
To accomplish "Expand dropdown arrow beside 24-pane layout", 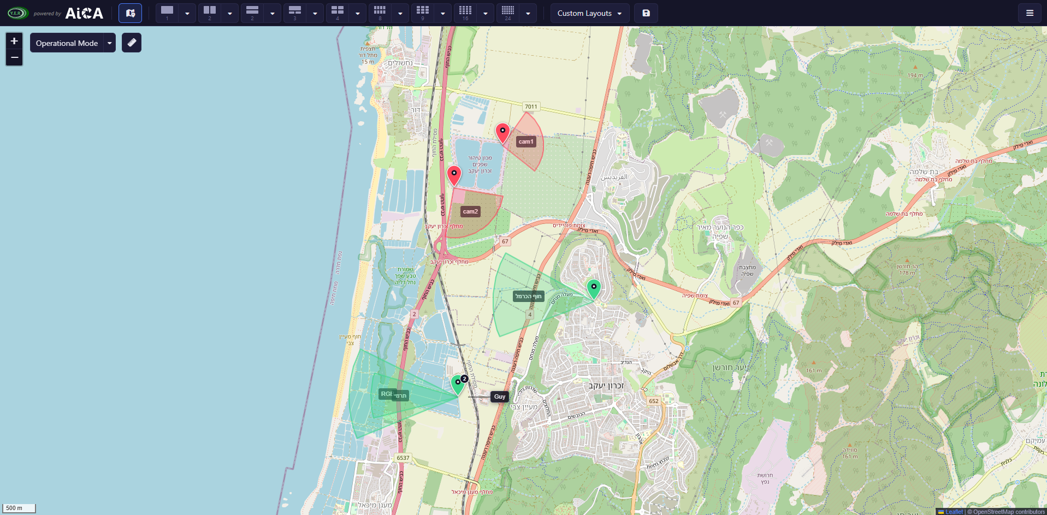I will (528, 13).
